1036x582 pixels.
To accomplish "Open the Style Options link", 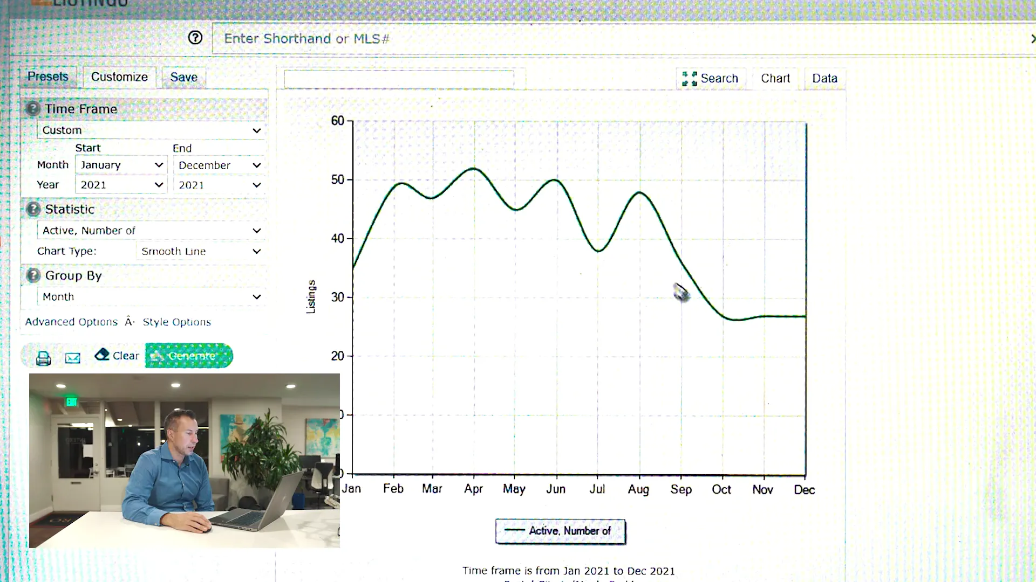I will tap(176, 322).
